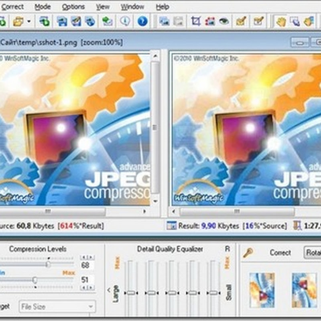Click the hand-with-image tool icon

pos(309,21)
